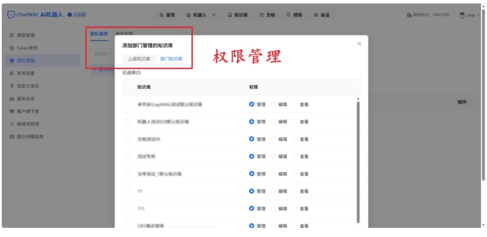This screenshot has width=487, height=237.
Task: Click the 测试专用 row name
Action: point(146,156)
